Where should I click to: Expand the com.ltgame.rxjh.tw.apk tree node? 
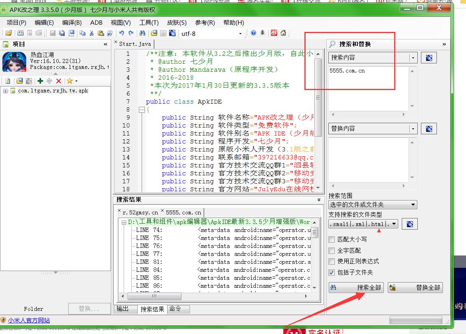(5, 91)
